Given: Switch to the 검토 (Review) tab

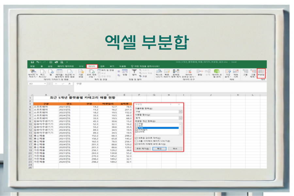Looking at the screenshot, I should (102, 66).
